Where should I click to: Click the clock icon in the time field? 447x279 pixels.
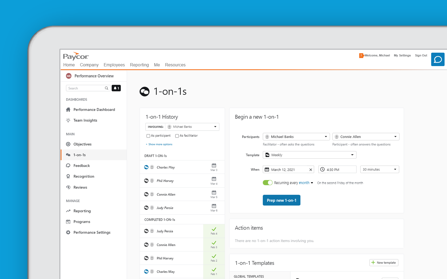coord(322,169)
